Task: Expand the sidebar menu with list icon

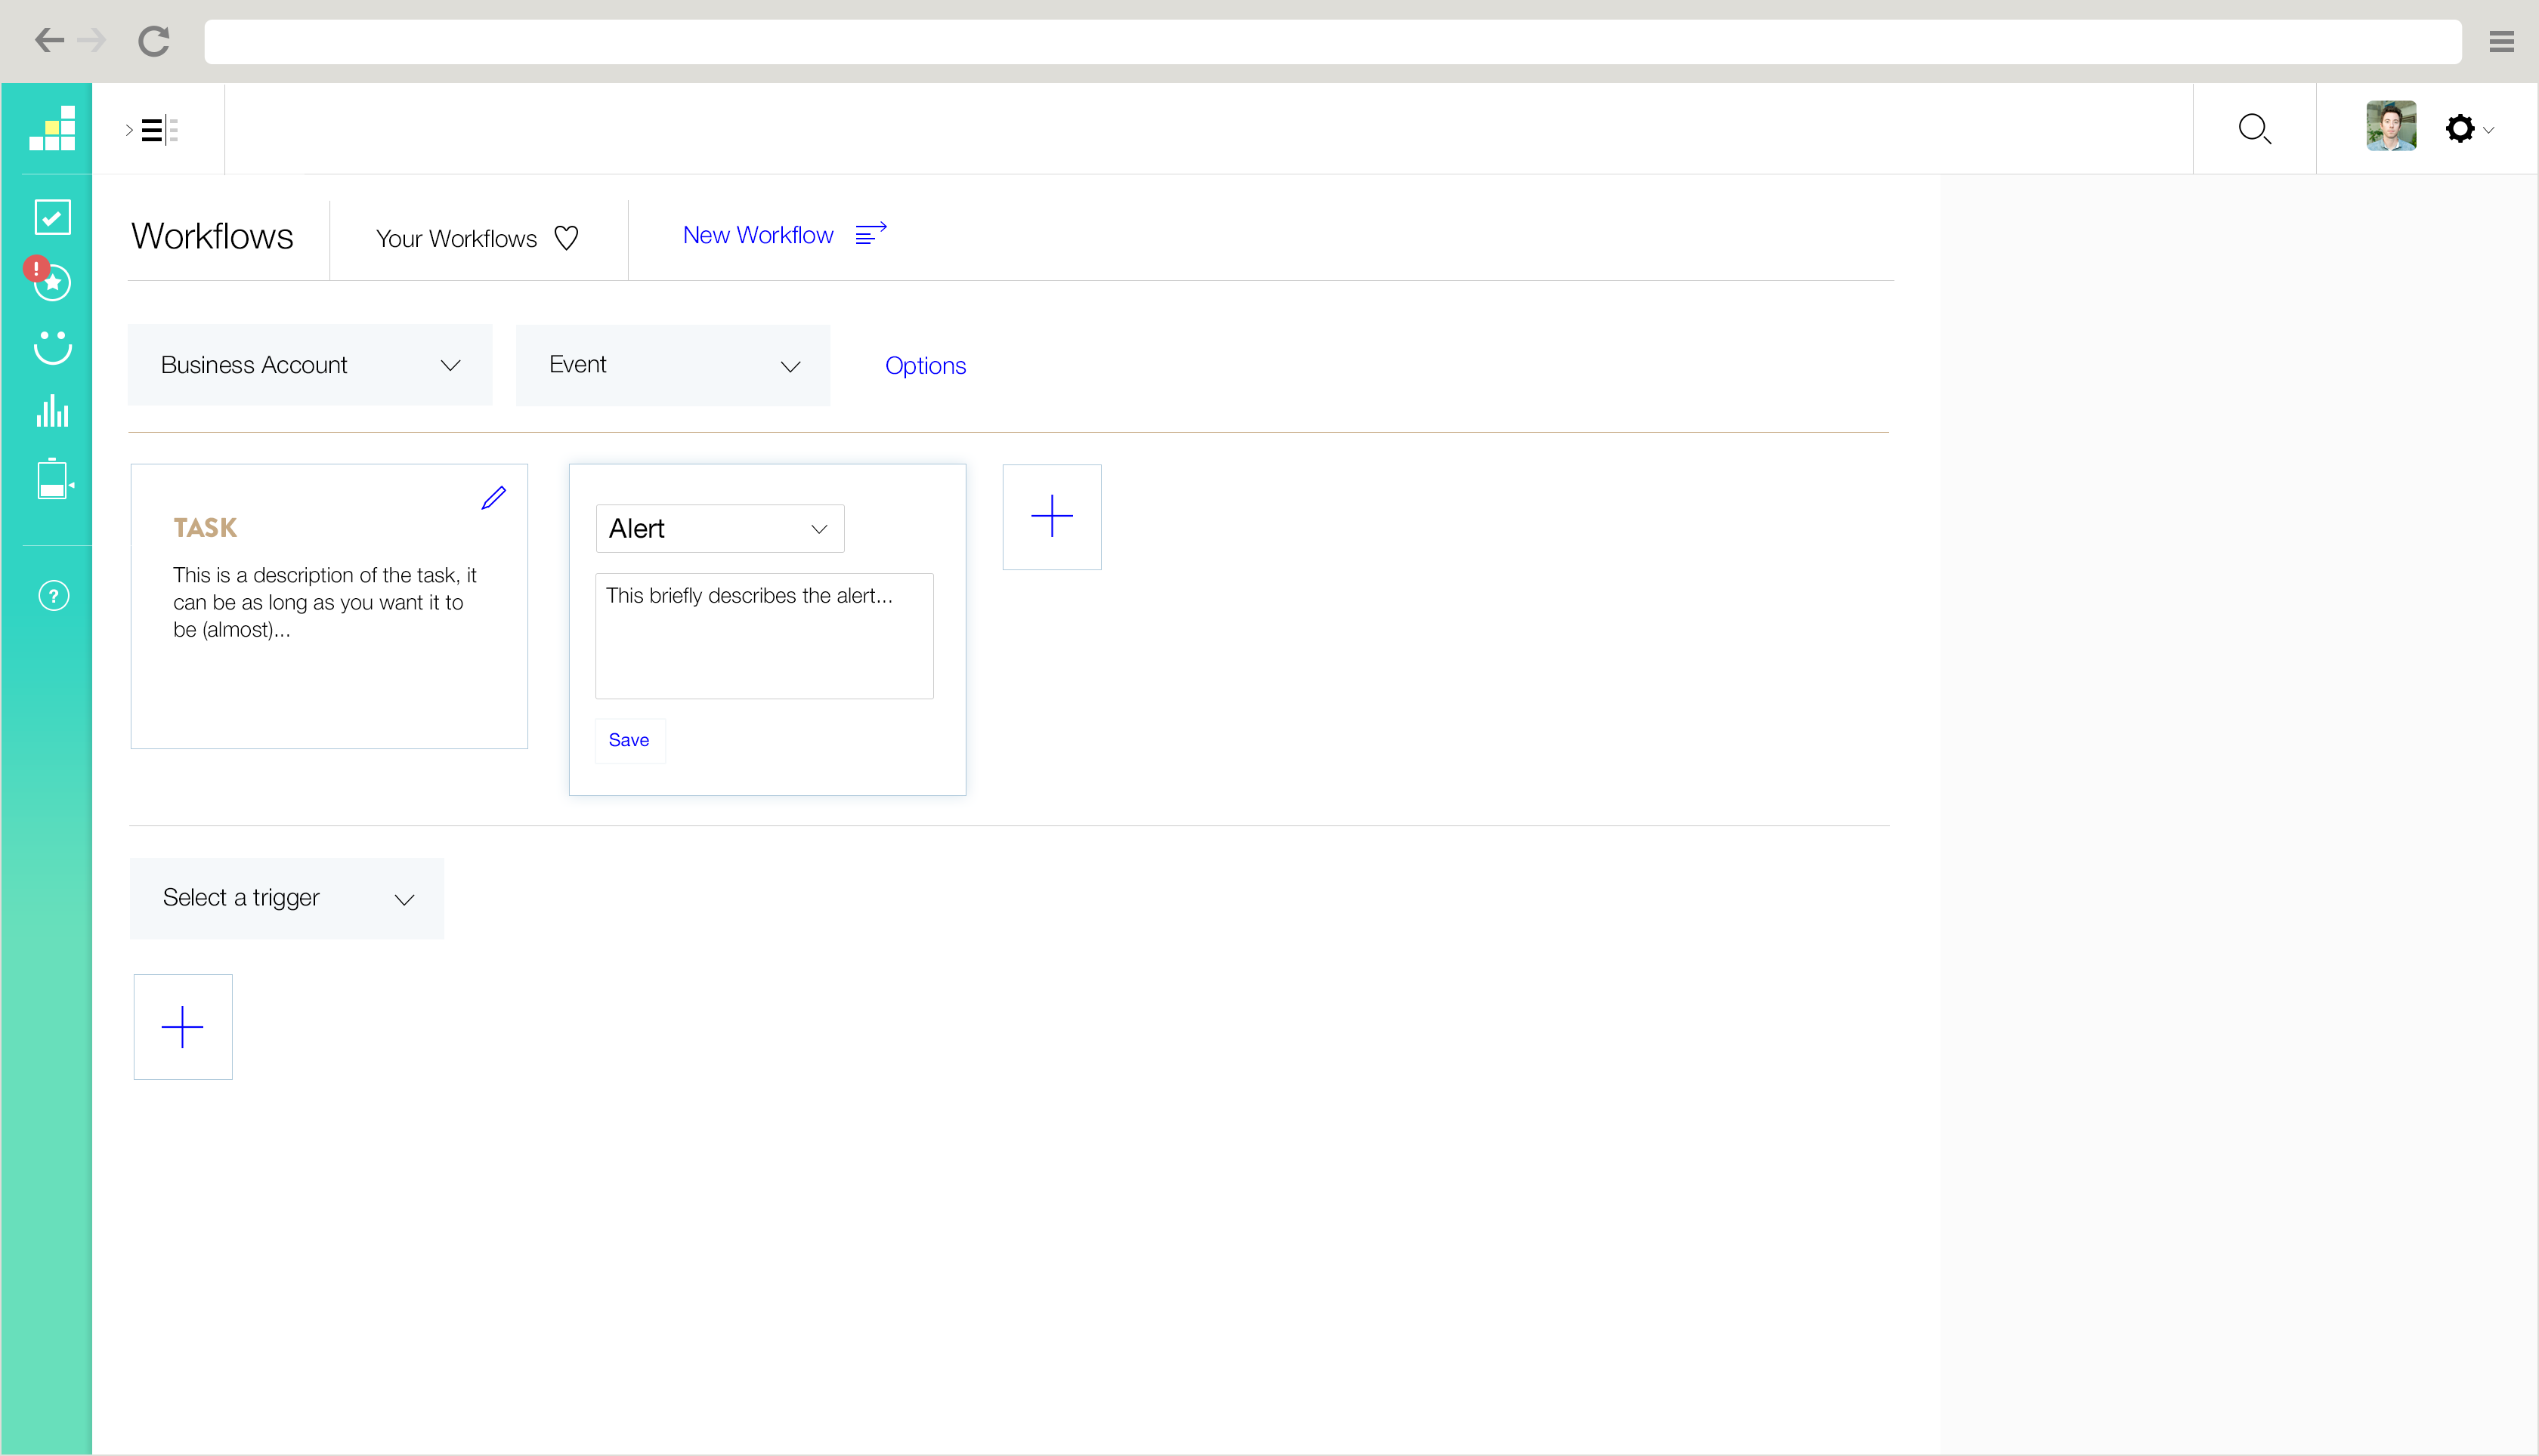Action: pos(152,130)
